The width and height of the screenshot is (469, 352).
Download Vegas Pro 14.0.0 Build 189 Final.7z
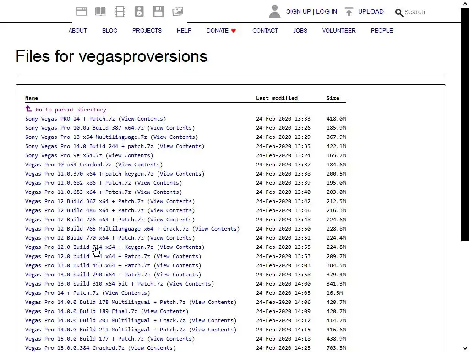[81, 311]
